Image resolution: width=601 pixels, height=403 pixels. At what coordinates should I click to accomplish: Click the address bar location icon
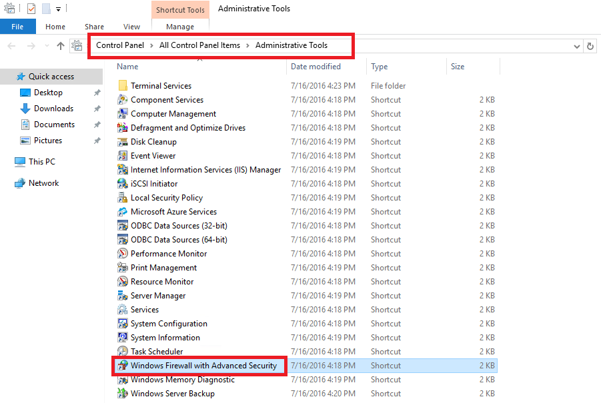(77, 45)
